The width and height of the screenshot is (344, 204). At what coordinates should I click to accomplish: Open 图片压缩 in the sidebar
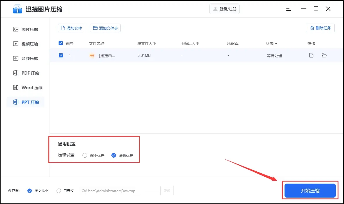coord(26,29)
